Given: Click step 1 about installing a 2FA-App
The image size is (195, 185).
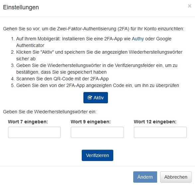Looking at the screenshot, I should point(91,42).
